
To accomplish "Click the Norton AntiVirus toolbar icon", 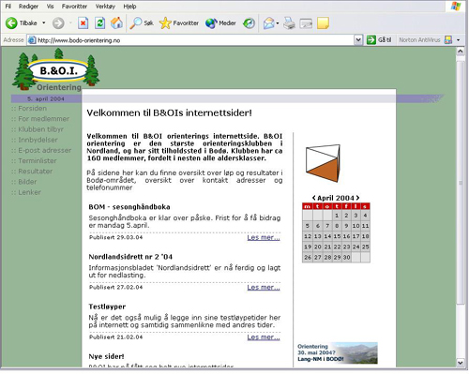I will click(448, 40).
